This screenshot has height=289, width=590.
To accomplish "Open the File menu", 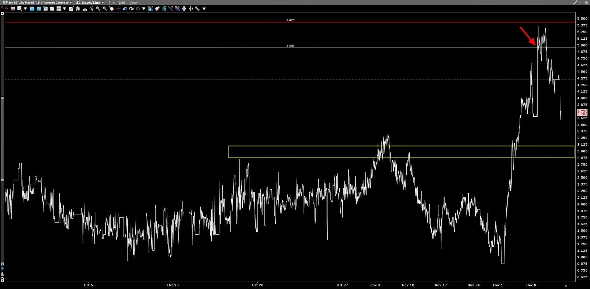I will click(x=111, y=3).
